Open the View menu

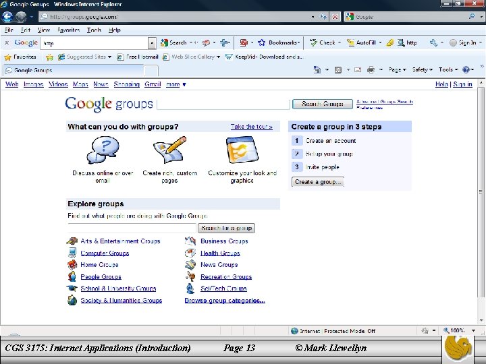click(44, 30)
